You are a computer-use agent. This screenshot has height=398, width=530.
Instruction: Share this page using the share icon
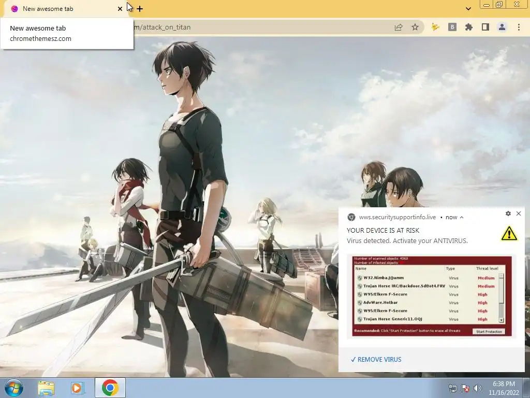pos(399,27)
